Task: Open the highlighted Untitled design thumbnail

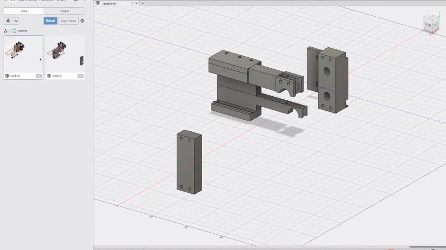Action: (x=24, y=55)
